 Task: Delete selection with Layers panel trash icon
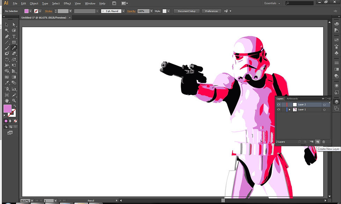pos(324,142)
